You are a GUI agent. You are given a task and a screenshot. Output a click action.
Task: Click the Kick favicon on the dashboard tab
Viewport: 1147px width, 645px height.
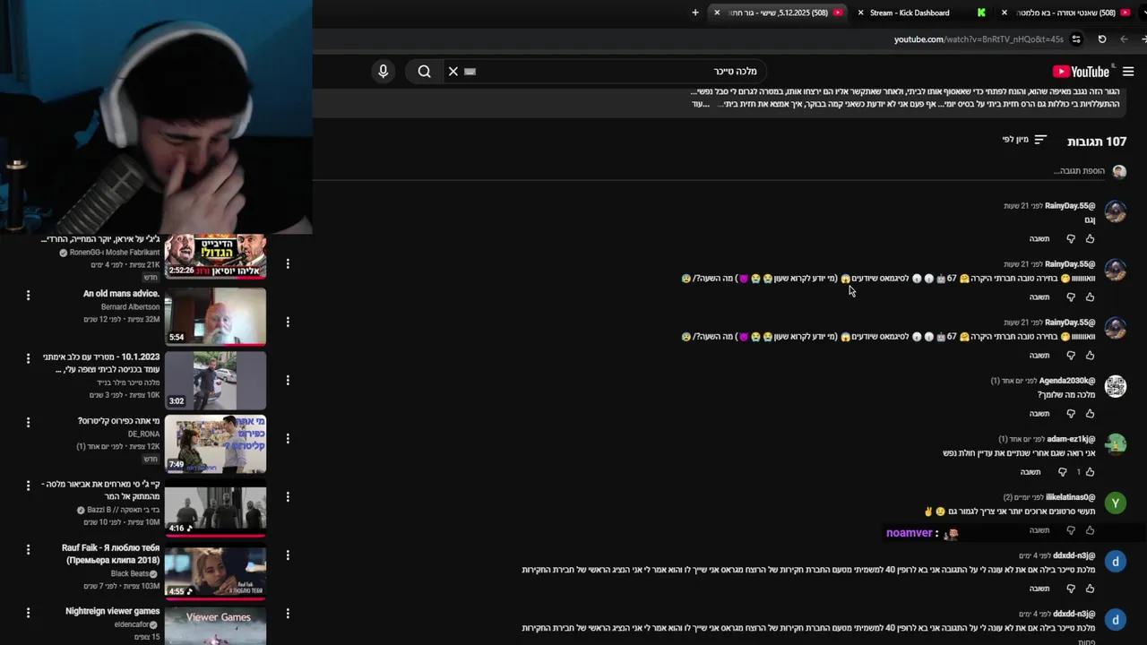(981, 13)
